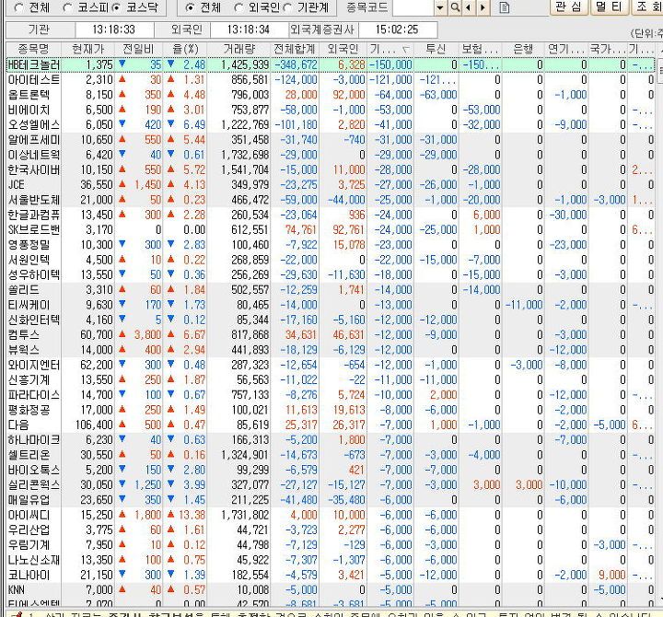This screenshot has height=617, width=663.
Task: Click the 외국계증권사 time 15:02:25
Action: [x=397, y=29]
